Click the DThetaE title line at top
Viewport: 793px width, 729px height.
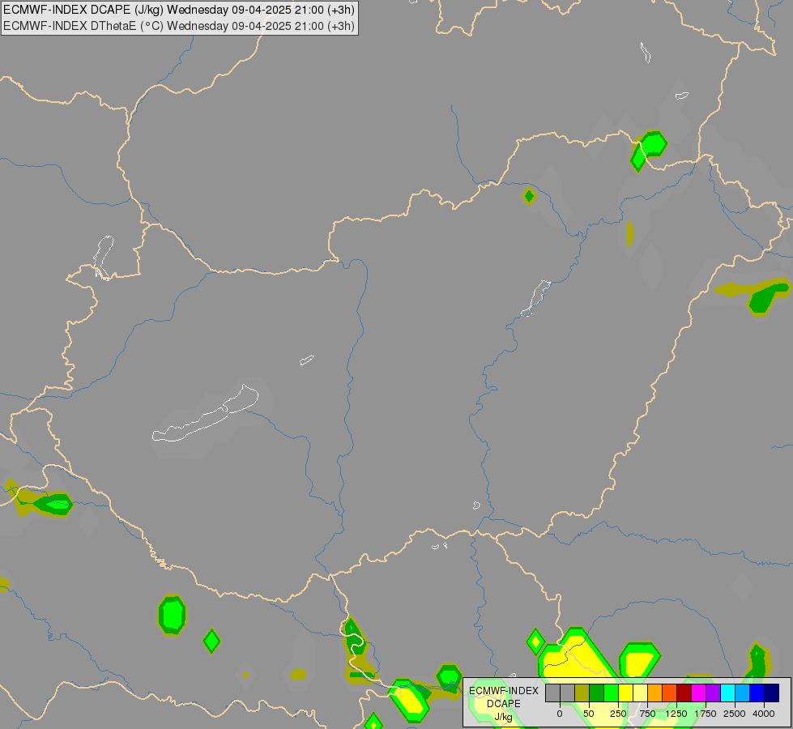[x=179, y=26]
